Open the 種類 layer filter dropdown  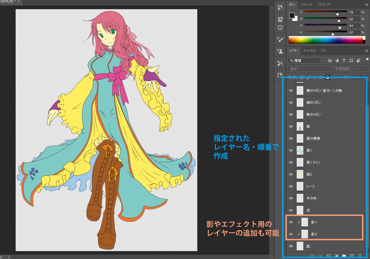[x=305, y=61]
